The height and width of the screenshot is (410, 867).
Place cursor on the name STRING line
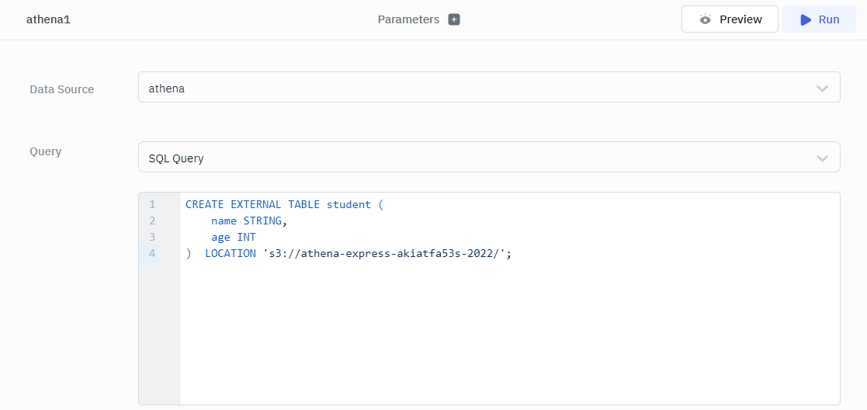point(248,221)
